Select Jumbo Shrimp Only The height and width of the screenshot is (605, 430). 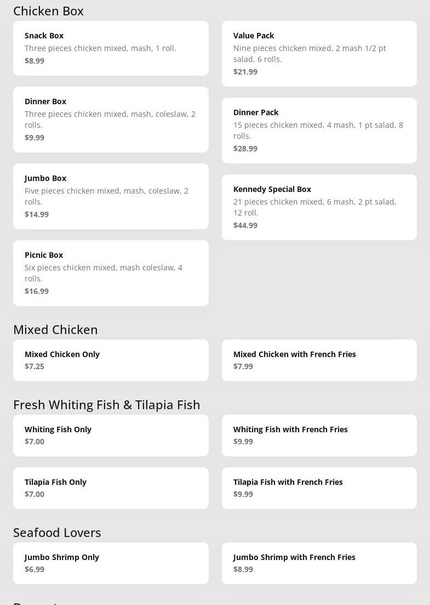(x=111, y=563)
